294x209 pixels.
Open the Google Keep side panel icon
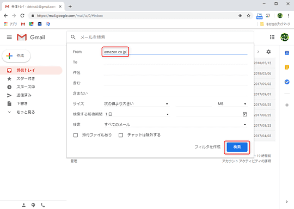(287, 67)
